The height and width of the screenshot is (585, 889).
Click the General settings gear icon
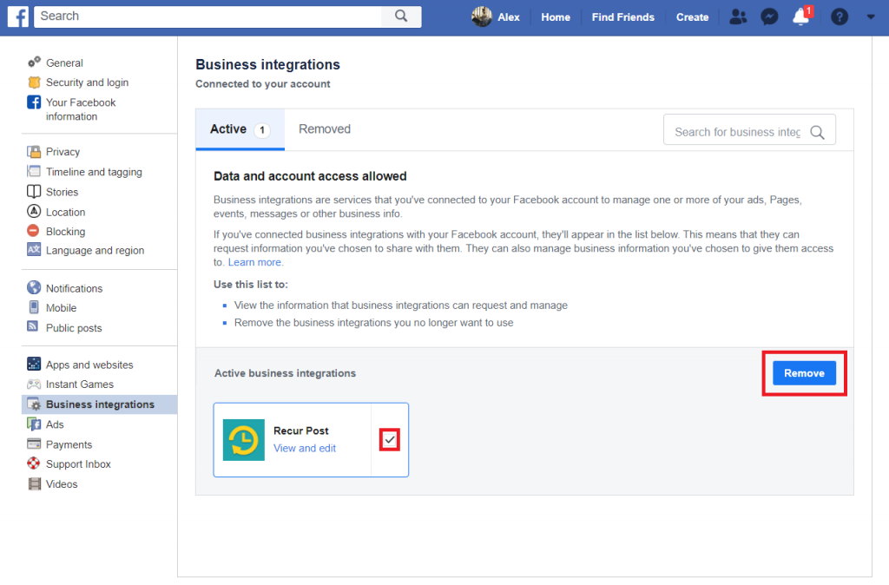pos(34,62)
